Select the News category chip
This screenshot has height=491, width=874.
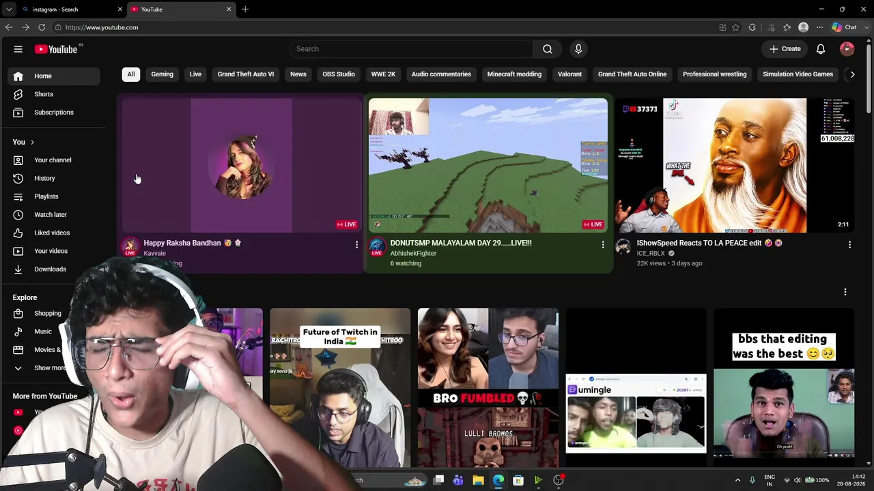(298, 74)
